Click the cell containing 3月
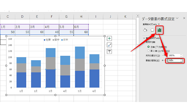 (37, 27)
